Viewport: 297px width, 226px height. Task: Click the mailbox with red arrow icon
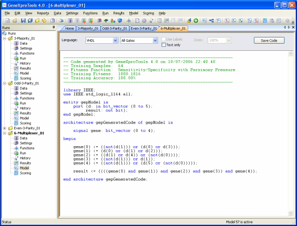[x=99, y=21]
